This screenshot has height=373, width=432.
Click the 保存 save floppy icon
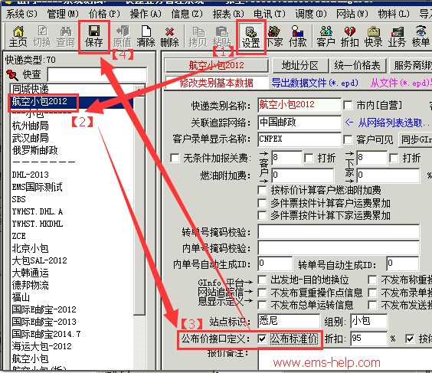94,37
